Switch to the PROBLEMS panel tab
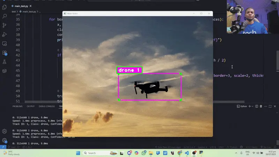The height and width of the screenshot is (157, 279). (x=17, y=106)
